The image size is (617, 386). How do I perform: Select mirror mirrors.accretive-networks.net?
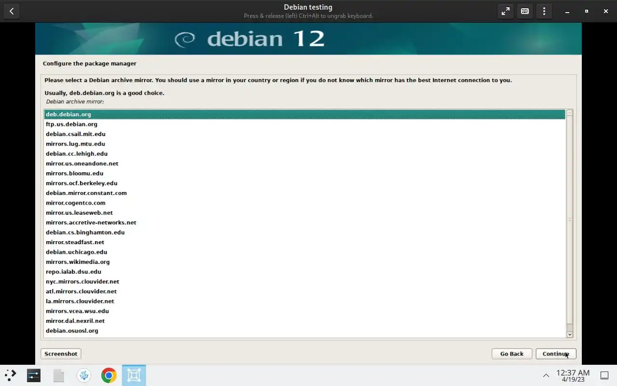point(304,222)
